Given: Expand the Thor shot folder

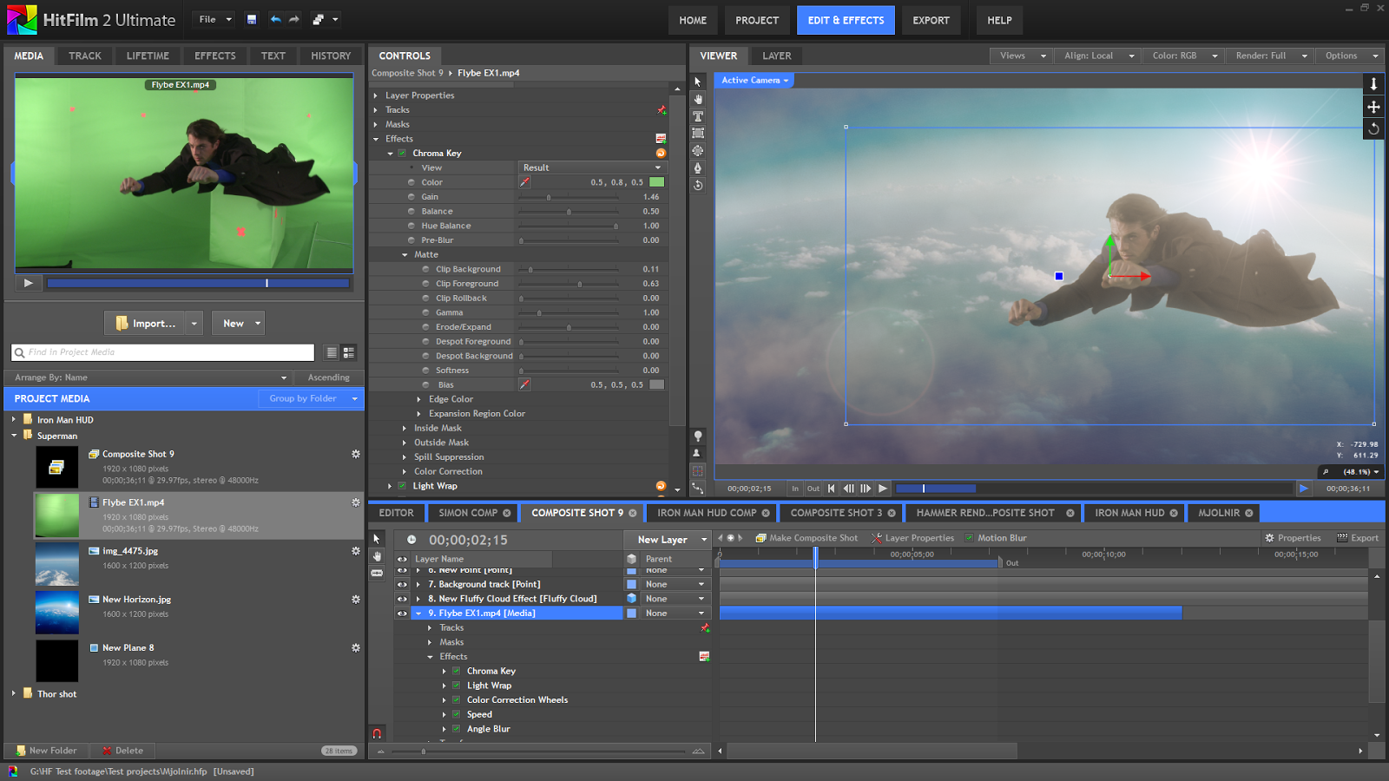Looking at the screenshot, I should tap(14, 693).
